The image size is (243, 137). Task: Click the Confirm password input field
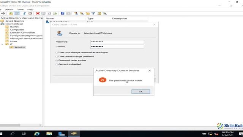(x=117, y=46)
